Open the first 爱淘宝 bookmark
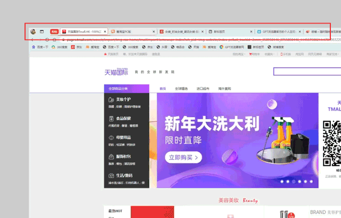This screenshot has width=341, height=218. point(92,47)
